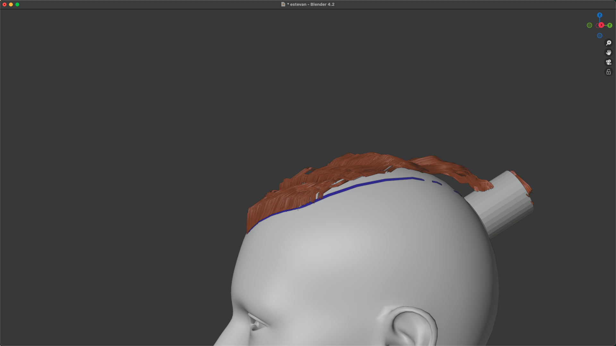Click the red close window button
616x346 pixels.
click(x=4, y=4)
